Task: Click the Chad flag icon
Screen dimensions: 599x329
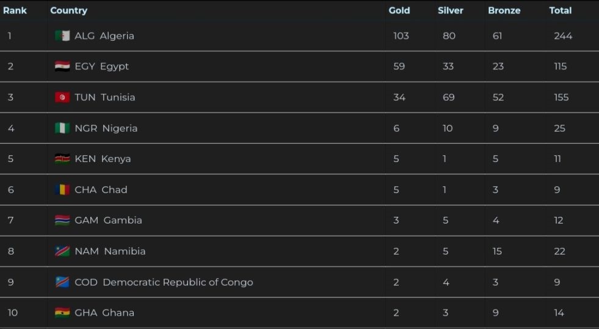Action: tap(62, 189)
